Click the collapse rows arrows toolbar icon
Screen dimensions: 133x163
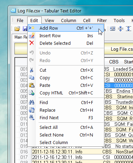[129, 29]
